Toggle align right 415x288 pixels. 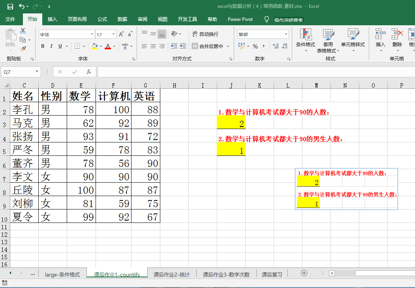point(162,46)
